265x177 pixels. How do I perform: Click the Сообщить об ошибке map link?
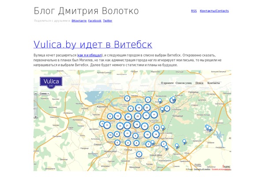point(202,169)
